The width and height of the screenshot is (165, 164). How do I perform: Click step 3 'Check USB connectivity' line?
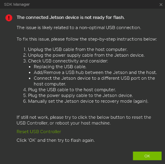pos(66,61)
